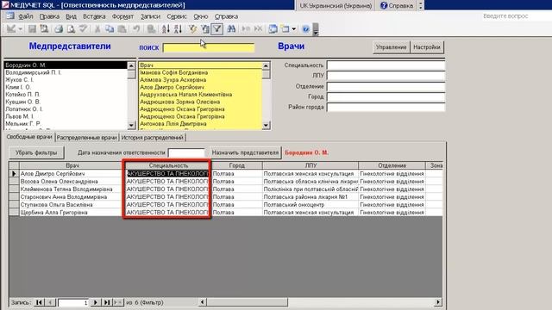The width and height of the screenshot is (552, 310).
Task: Click the Database Window icon
Action: coord(273,28)
